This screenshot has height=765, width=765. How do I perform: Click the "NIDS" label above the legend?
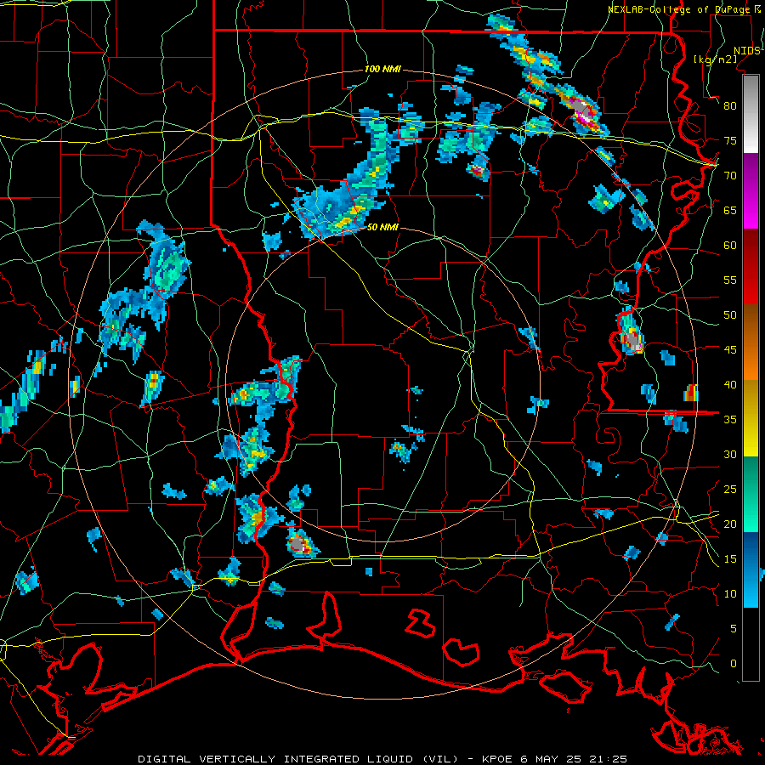coord(747,51)
